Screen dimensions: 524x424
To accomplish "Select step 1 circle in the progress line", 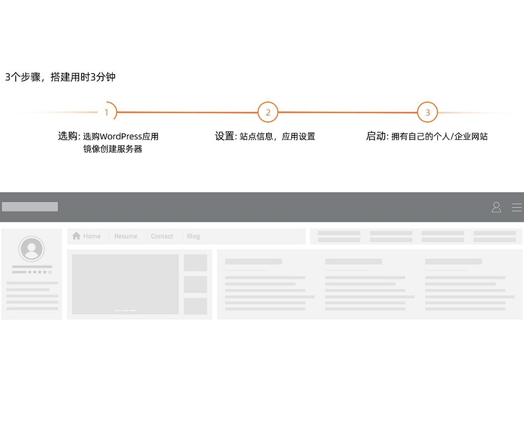I will (107, 112).
